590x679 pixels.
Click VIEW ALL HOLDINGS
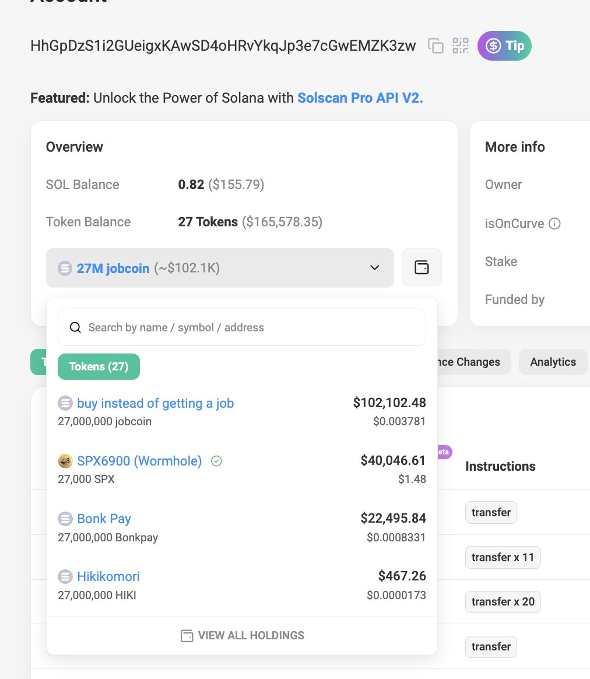242,635
